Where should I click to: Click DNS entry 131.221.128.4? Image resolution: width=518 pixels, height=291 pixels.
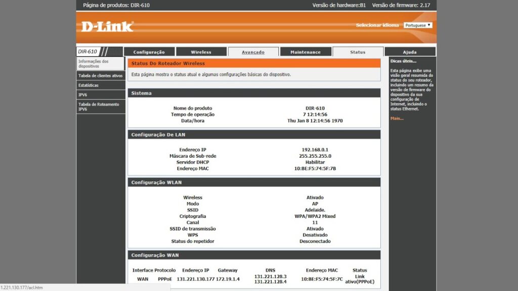click(270, 282)
